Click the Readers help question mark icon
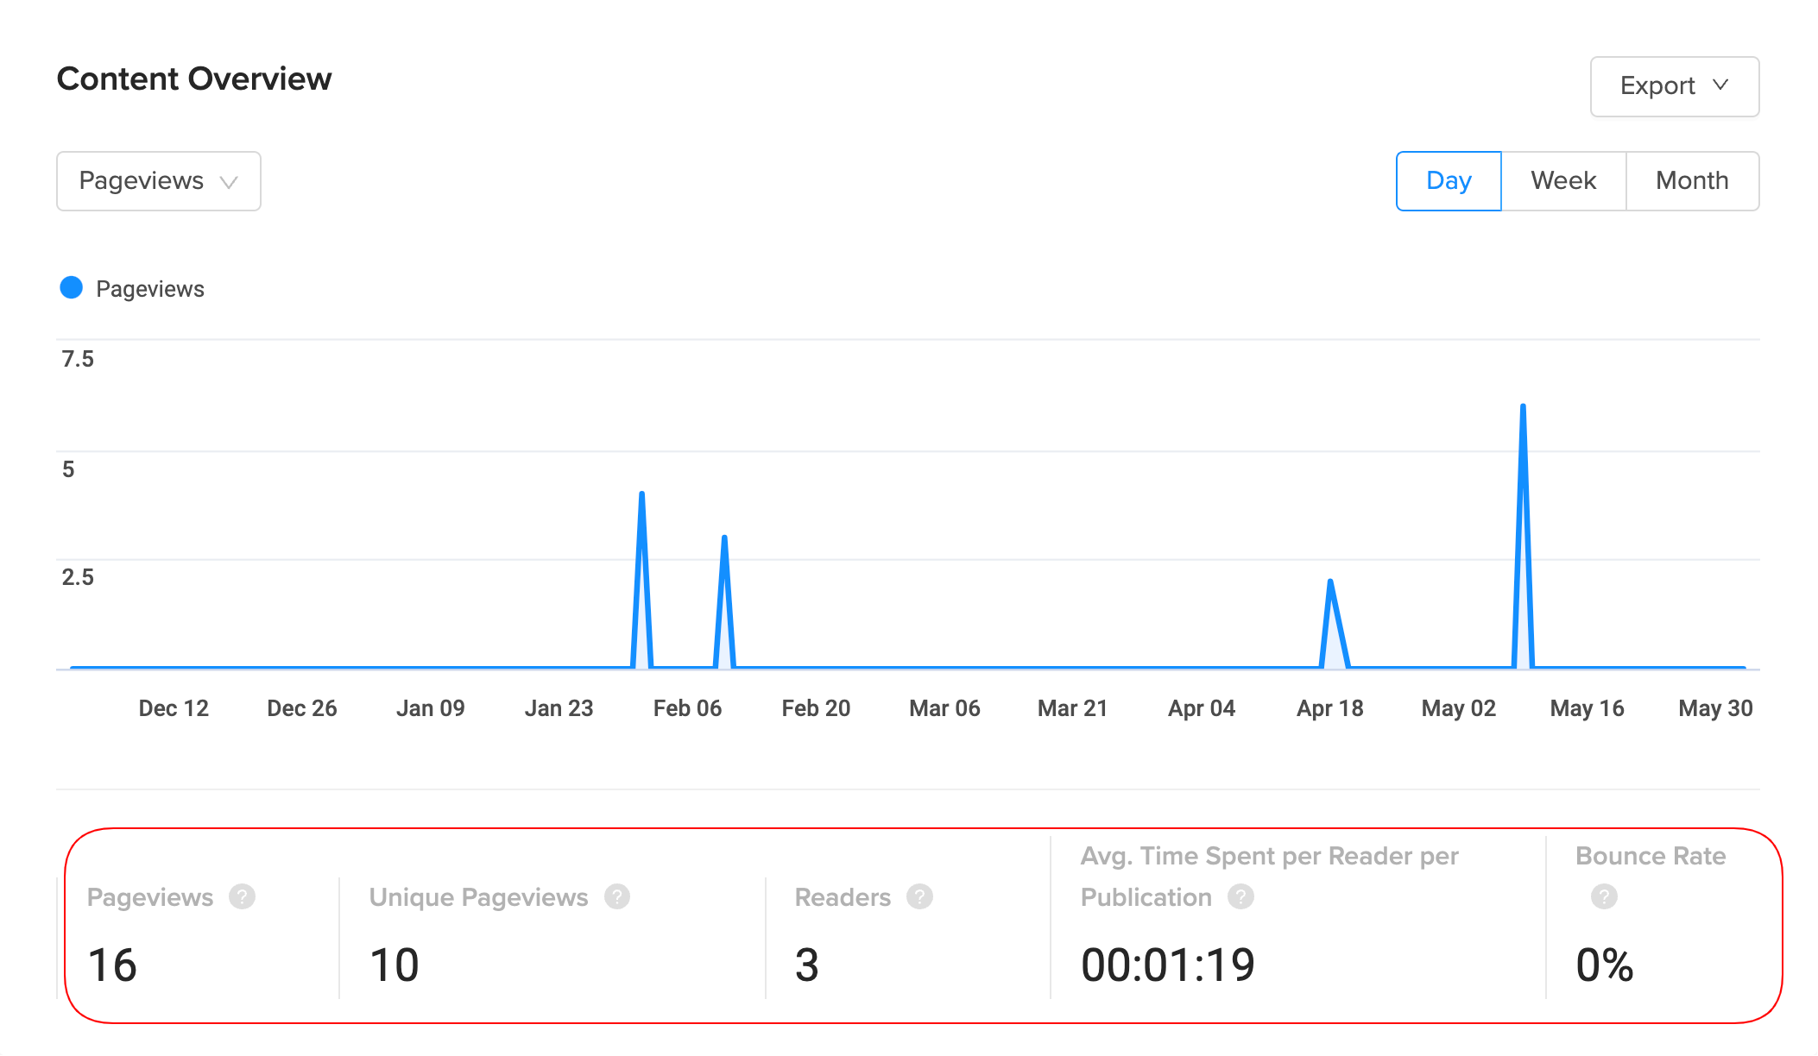 coord(919,897)
